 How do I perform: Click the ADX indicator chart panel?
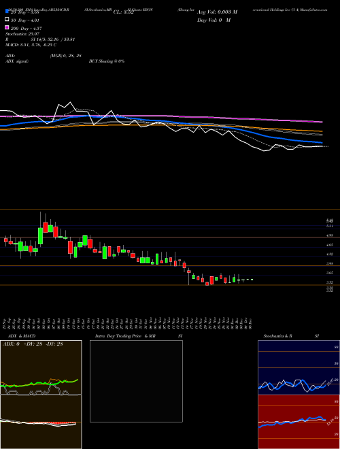41,367
